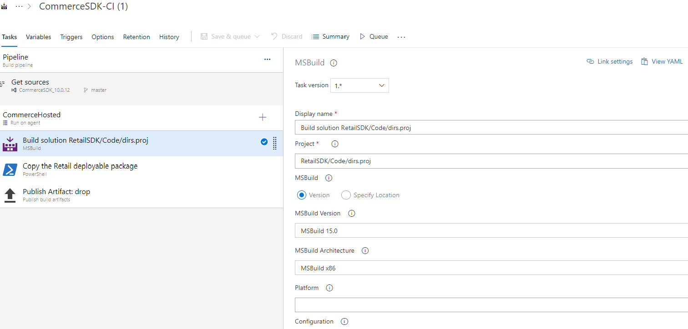Viewport: 688px width, 329px height.
Task: Open the build Summary
Action: tap(331, 36)
